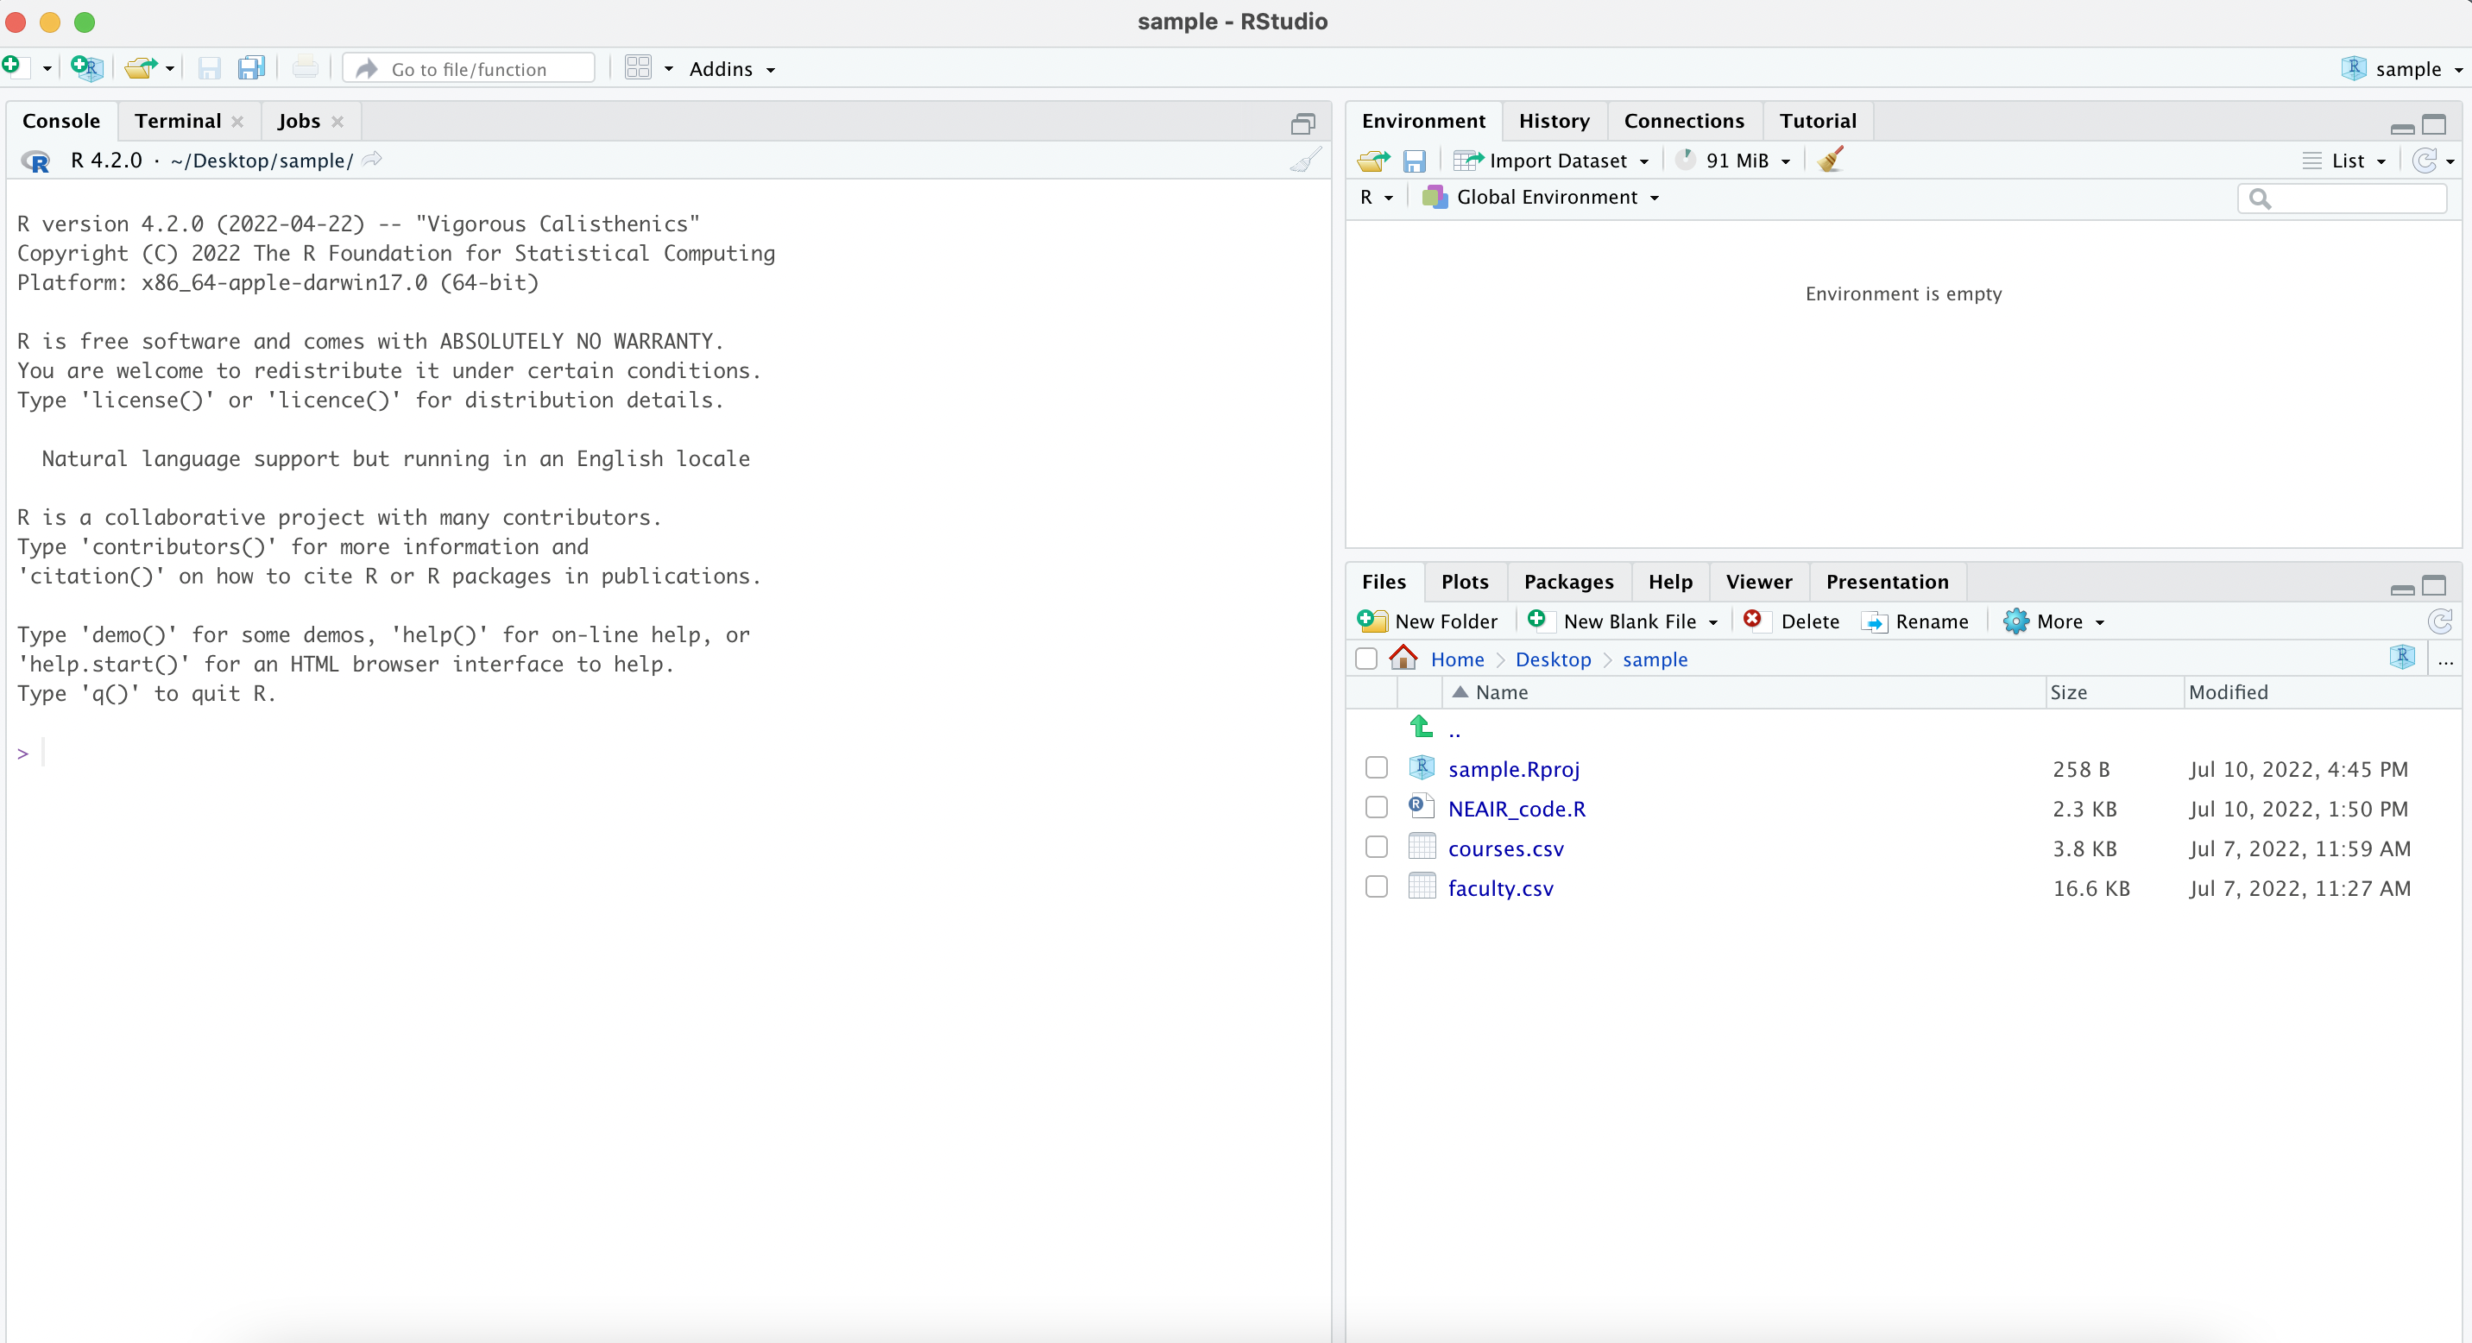
Task: Click the New Folder button
Action: (x=1428, y=621)
